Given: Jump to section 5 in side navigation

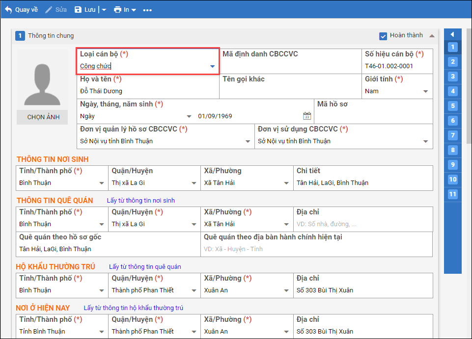Looking at the screenshot, I should (x=453, y=106).
